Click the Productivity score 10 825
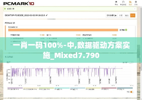Screen dimensions: 142x100 coord(78,35)
